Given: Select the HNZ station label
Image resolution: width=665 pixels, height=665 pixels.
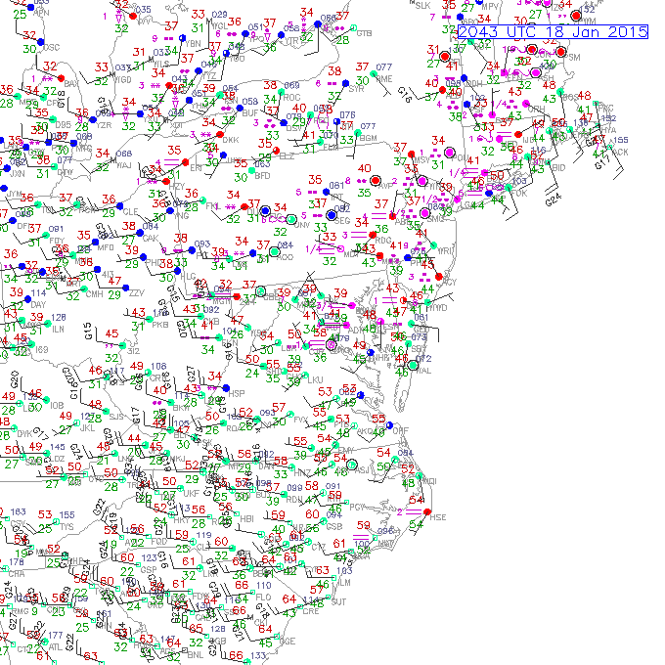Looking at the screenshot, I should coord(302,471).
